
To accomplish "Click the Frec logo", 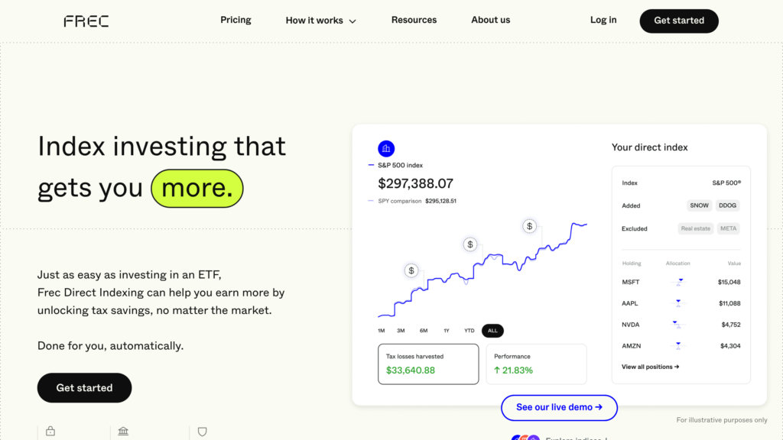I will click(x=86, y=21).
